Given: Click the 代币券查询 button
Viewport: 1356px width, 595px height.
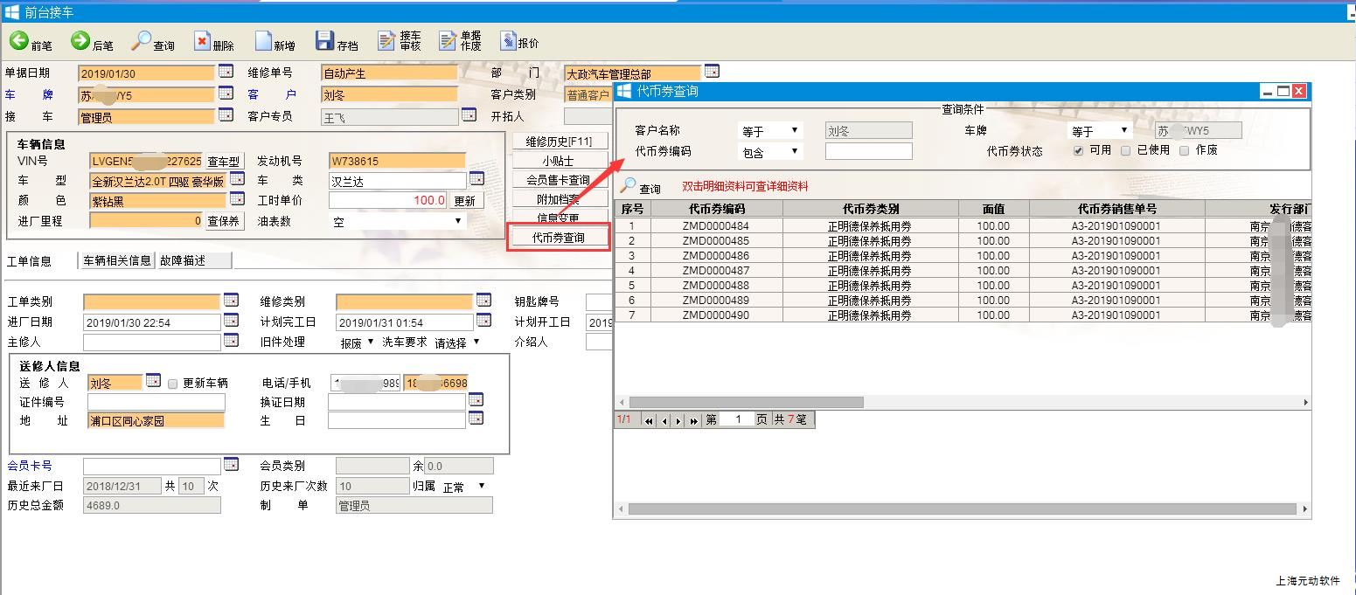Looking at the screenshot, I should click(558, 238).
